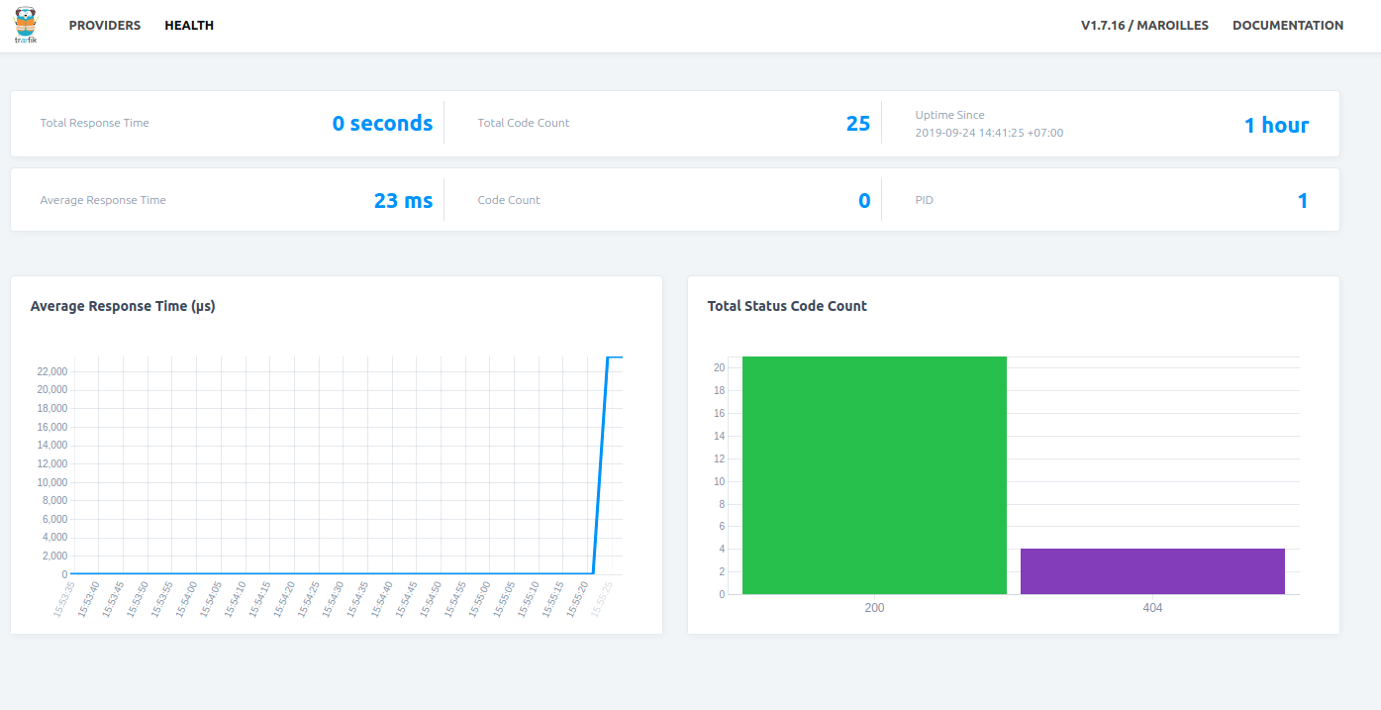Click the 'PID' label

[924, 200]
